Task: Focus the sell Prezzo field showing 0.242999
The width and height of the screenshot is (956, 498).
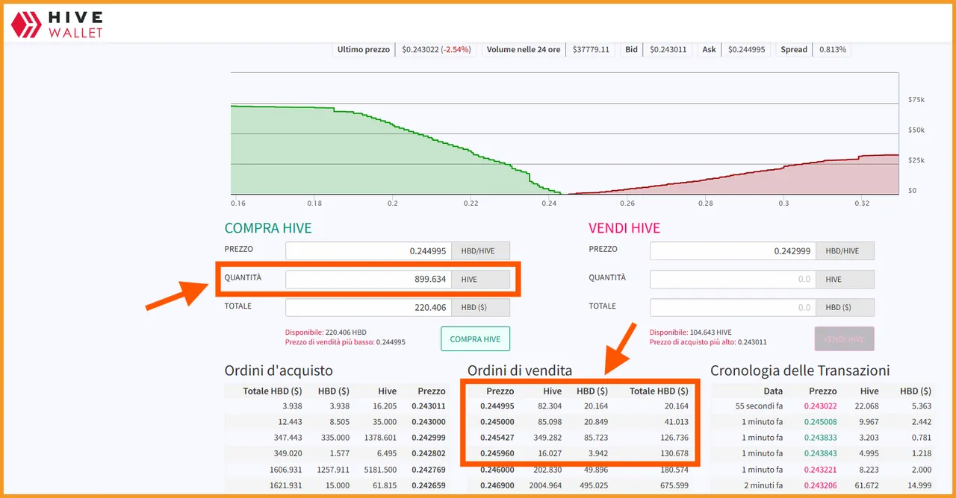Action: (733, 251)
